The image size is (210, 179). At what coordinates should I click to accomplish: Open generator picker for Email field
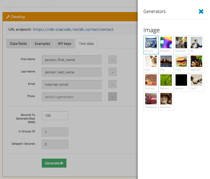coord(113,84)
